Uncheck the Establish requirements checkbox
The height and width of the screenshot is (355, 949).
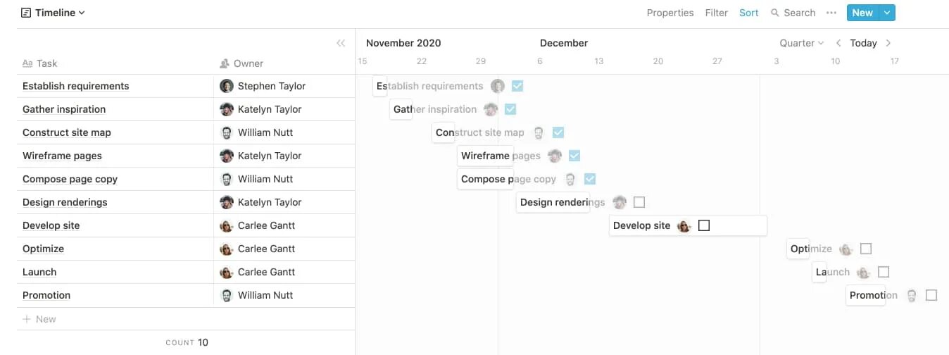pyautogui.click(x=517, y=86)
